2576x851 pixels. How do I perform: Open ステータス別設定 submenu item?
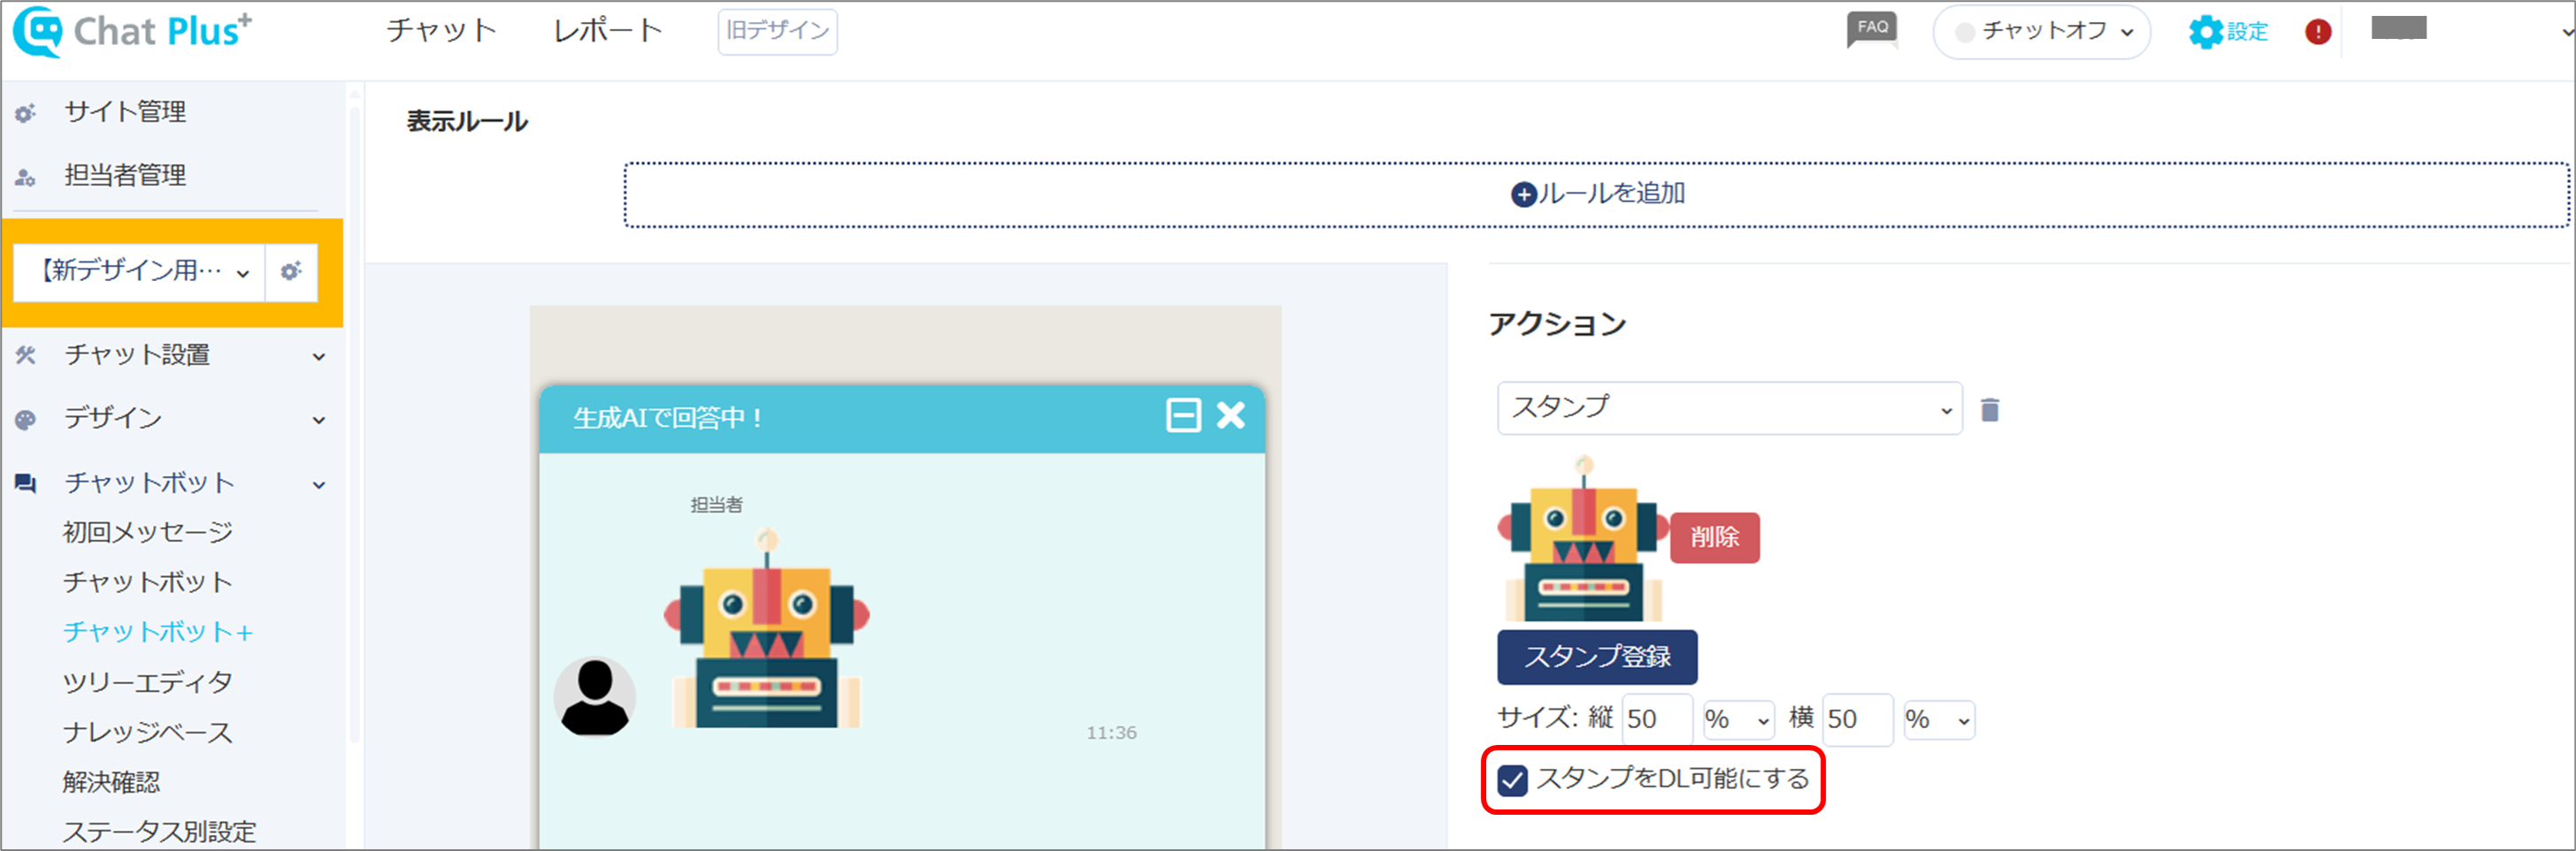click(160, 831)
